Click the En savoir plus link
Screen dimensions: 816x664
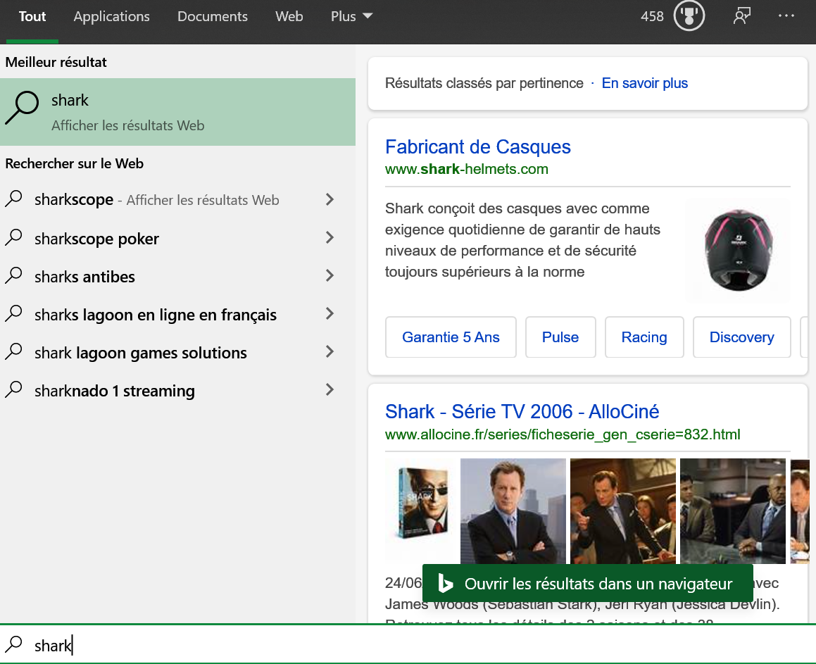click(x=644, y=83)
